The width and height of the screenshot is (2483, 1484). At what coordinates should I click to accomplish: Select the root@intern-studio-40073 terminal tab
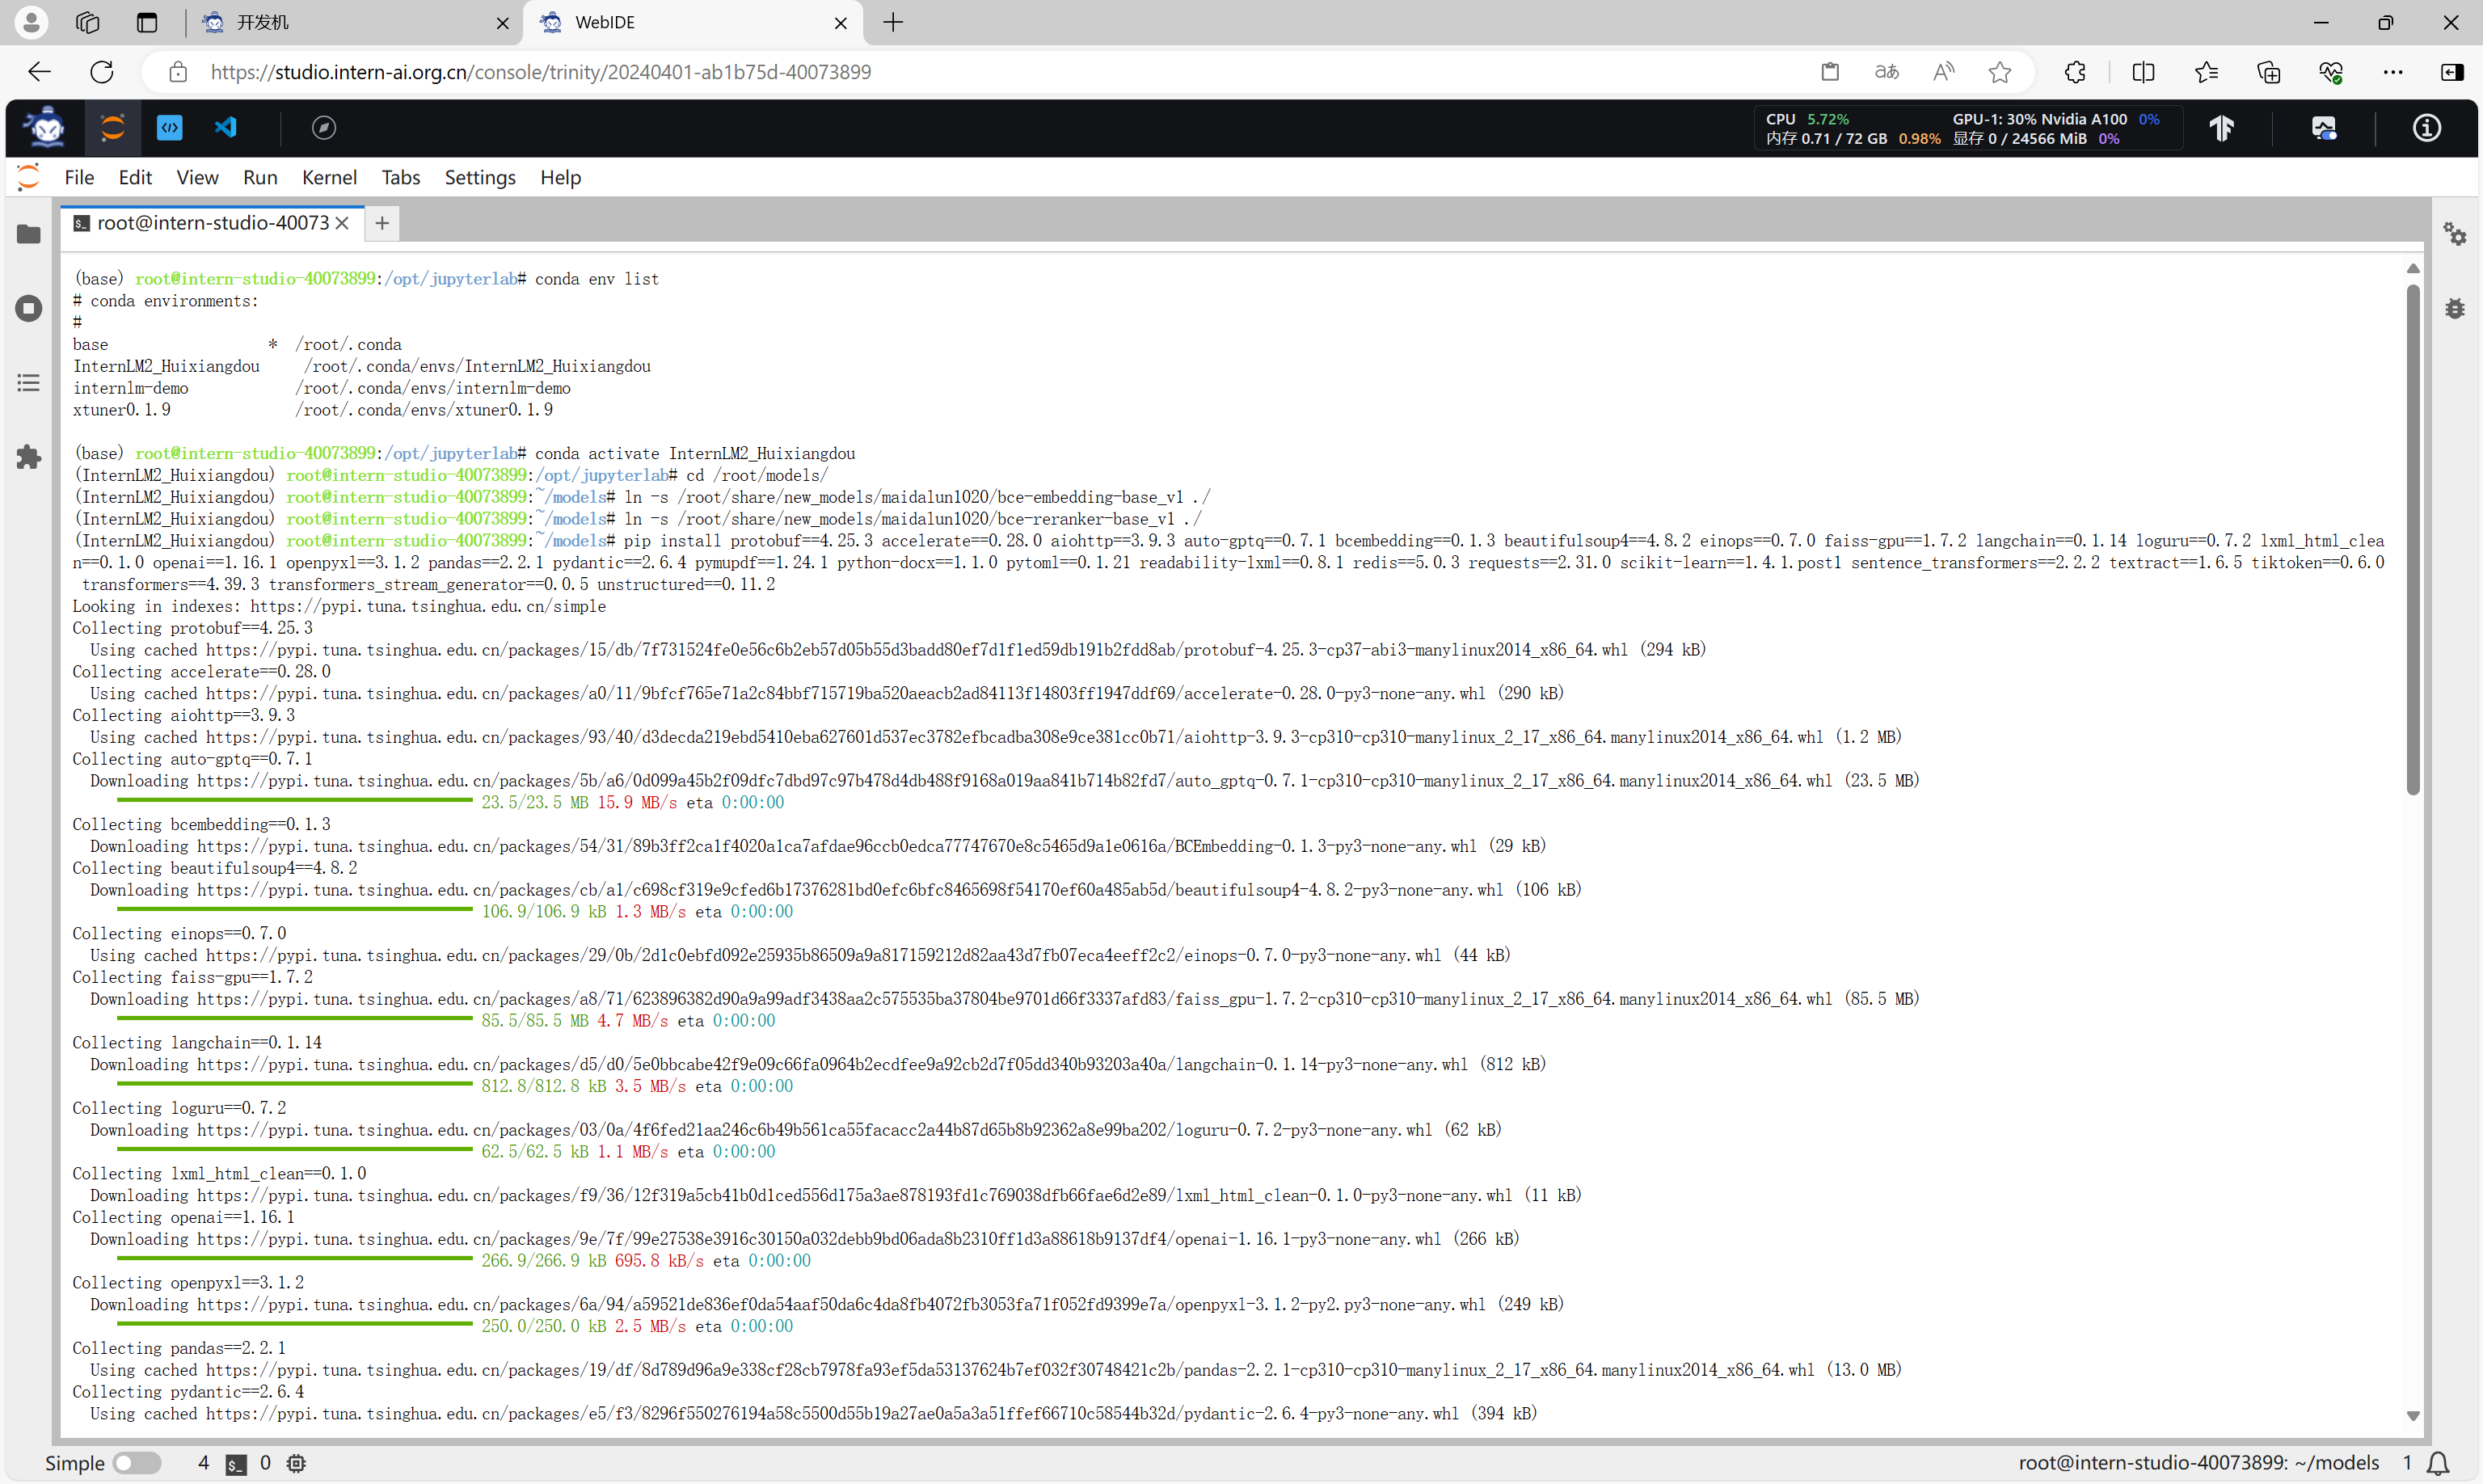click(211, 223)
